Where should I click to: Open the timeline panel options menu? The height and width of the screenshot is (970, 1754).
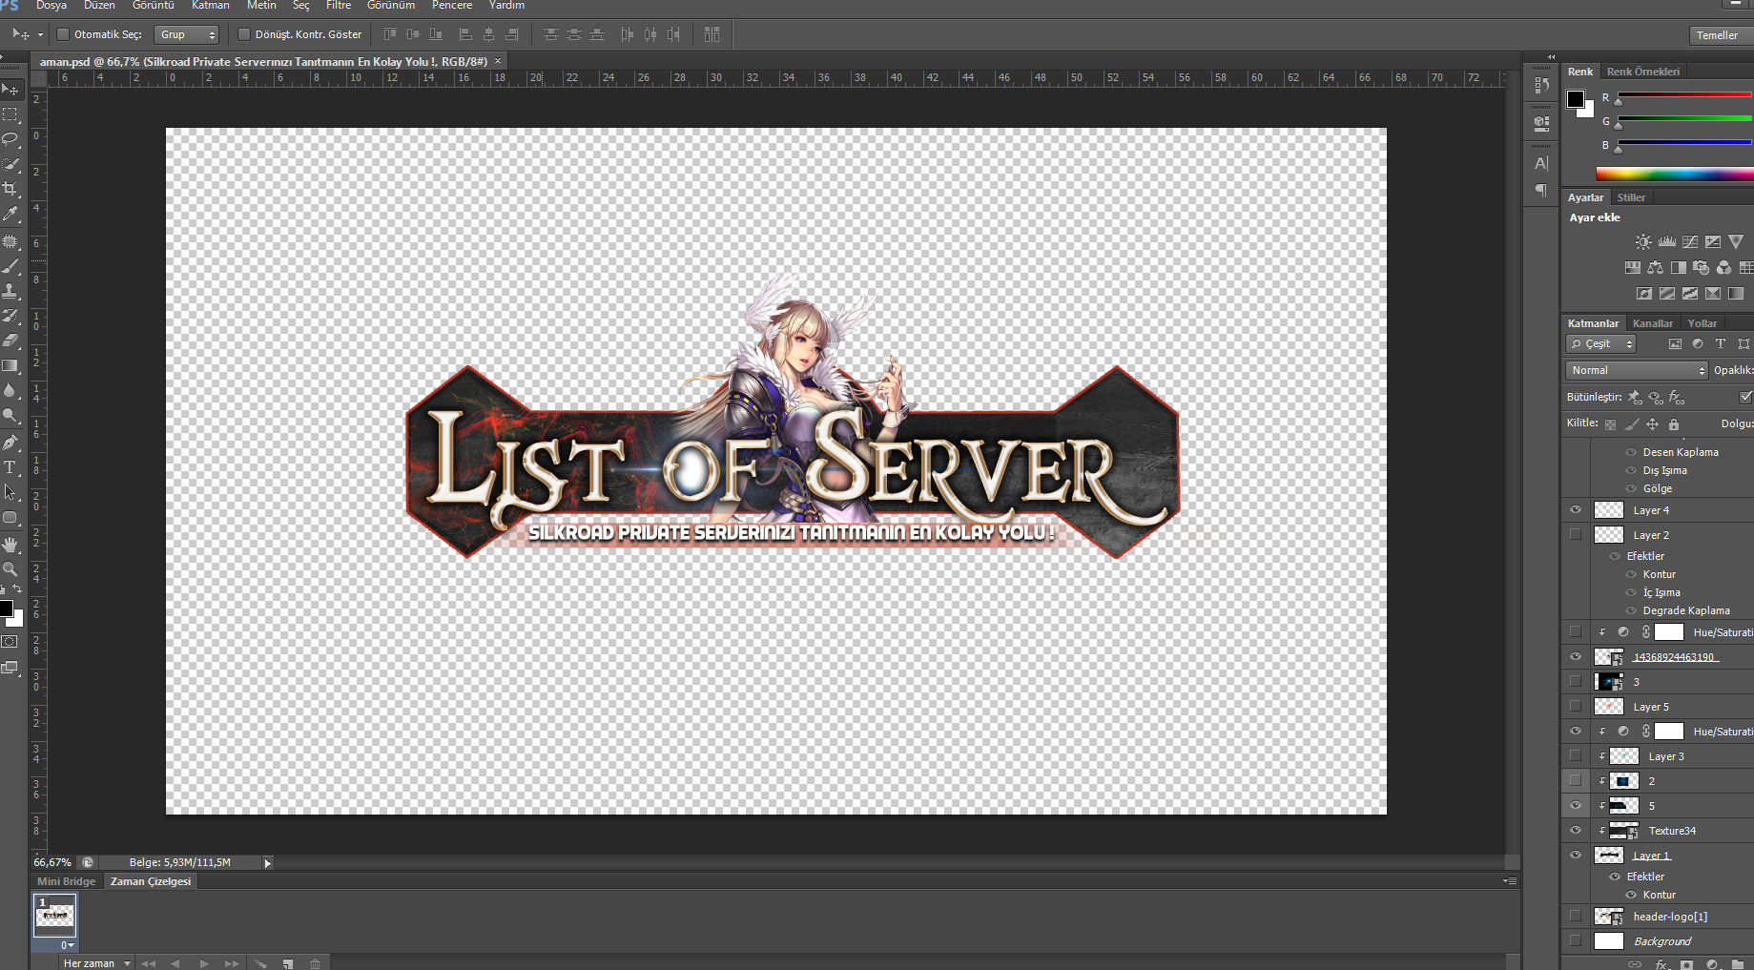coord(1510,881)
